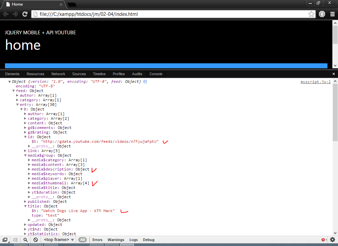Open the top frame selector dropdown
Viewport: 338px width, 246px height.
[x=59, y=240]
